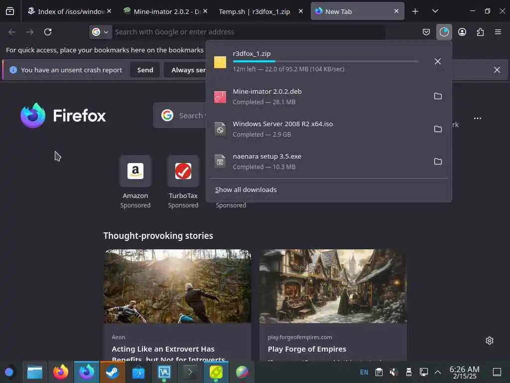The width and height of the screenshot is (510, 383).
Task: Launch the orange Firefox taskbar icon
Action: tap(61, 372)
